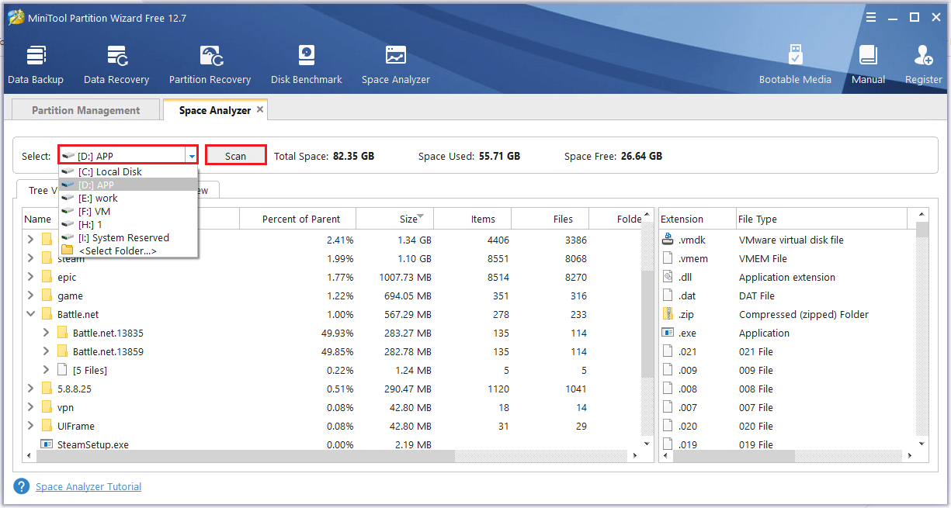Open the Manual
The width and height of the screenshot is (951, 508).
(868, 65)
